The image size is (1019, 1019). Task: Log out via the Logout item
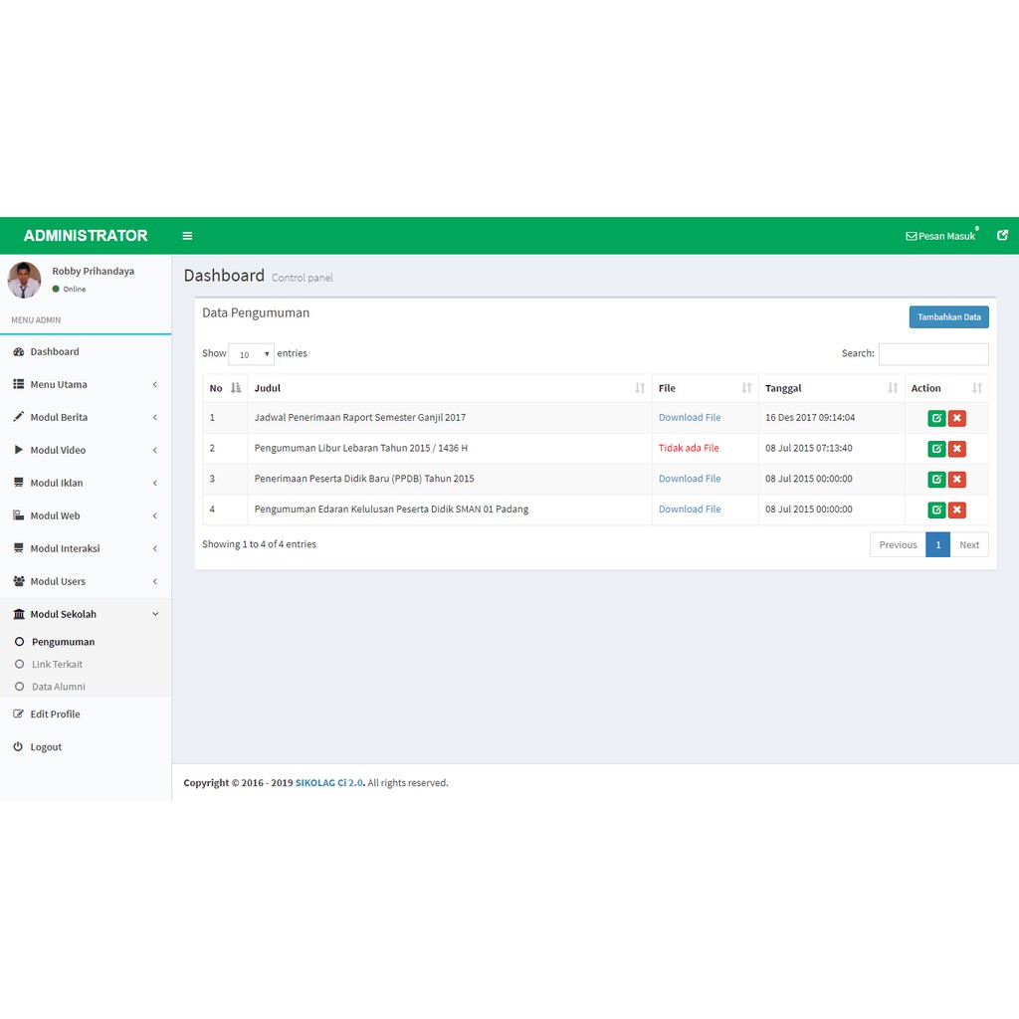(x=86, y=746)
